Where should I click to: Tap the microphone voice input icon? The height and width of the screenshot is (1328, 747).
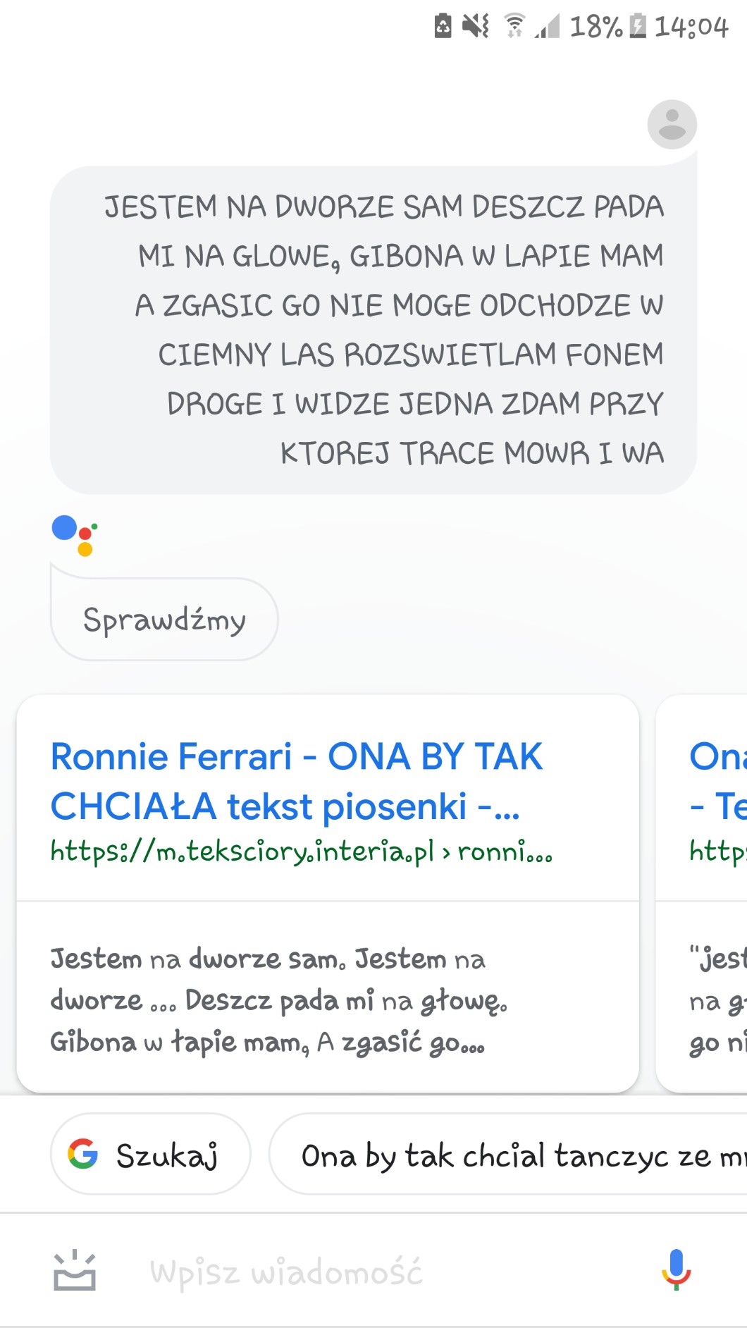[676, 1270]
